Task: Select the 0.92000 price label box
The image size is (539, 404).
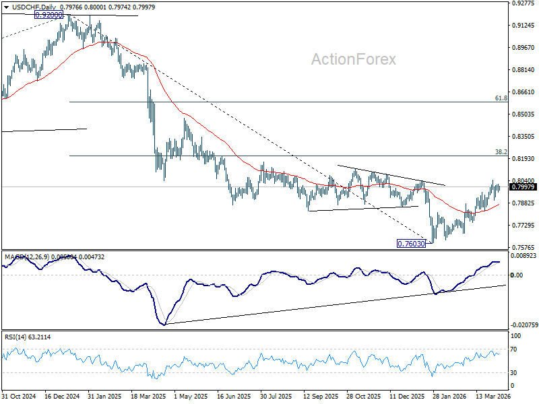Action: 49,15
